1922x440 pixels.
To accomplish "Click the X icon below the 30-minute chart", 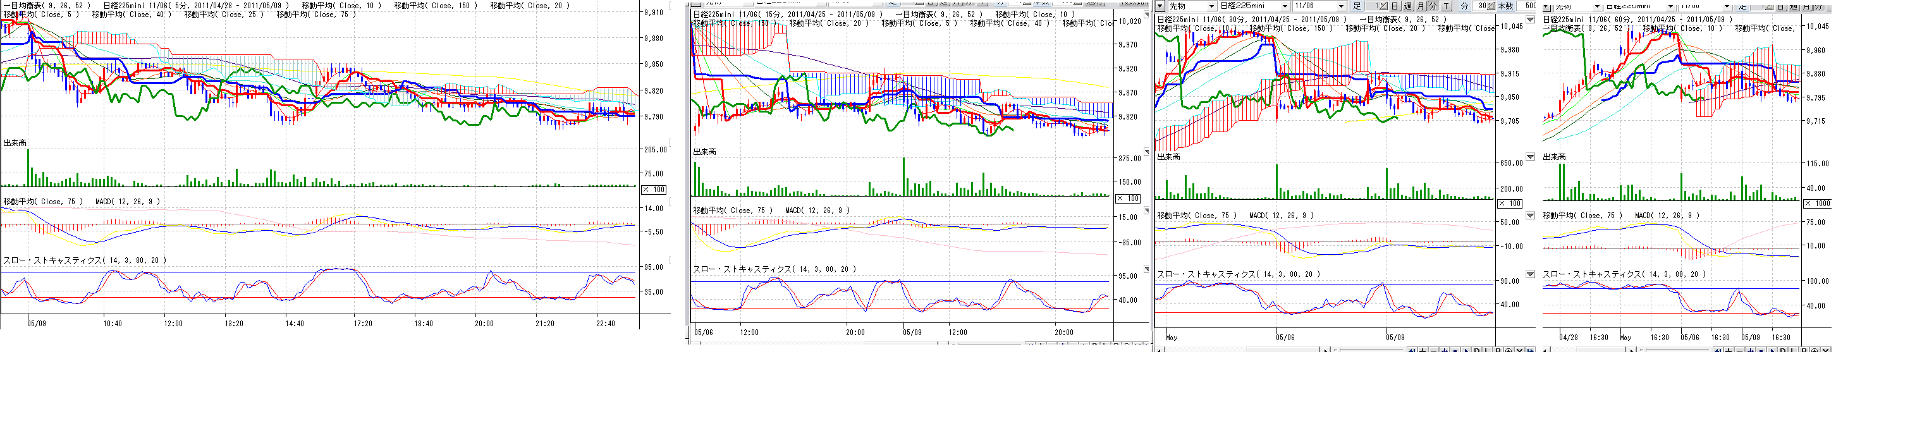I will coord(1519,350).
